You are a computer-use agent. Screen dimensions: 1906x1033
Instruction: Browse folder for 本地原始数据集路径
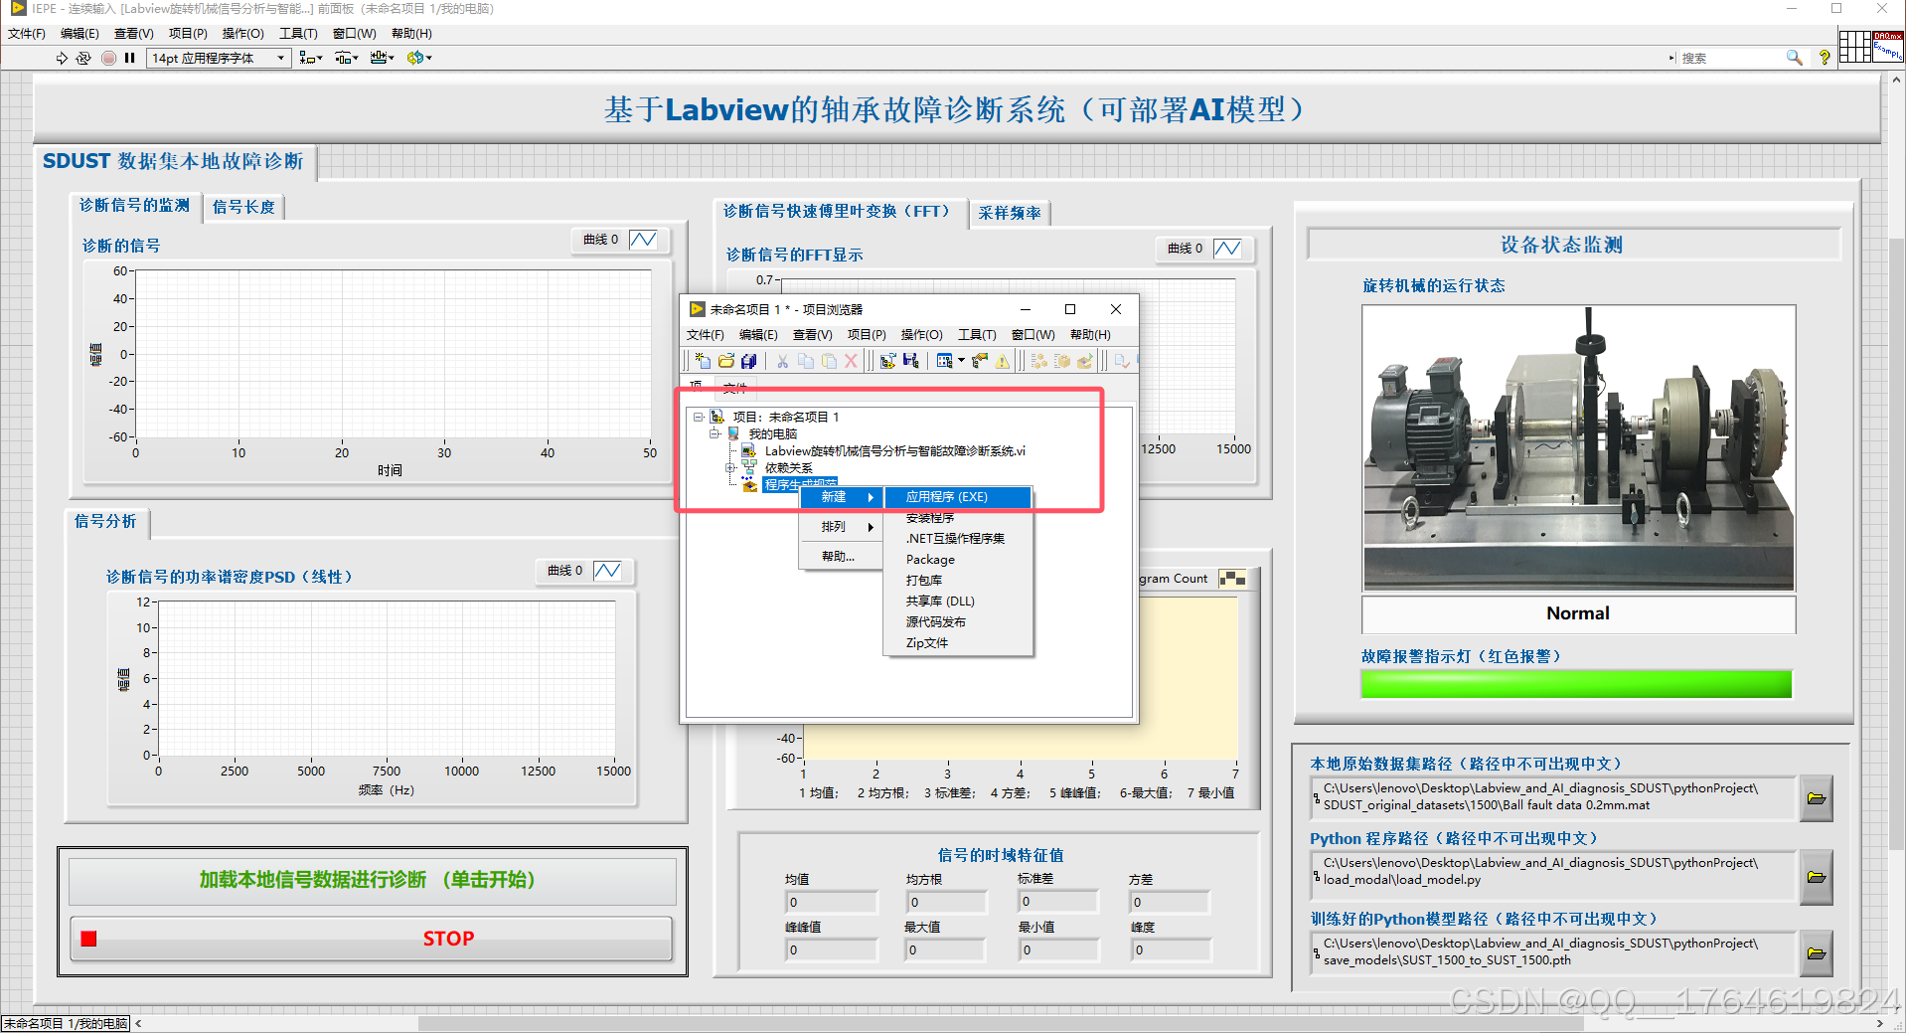point(1817,797)
